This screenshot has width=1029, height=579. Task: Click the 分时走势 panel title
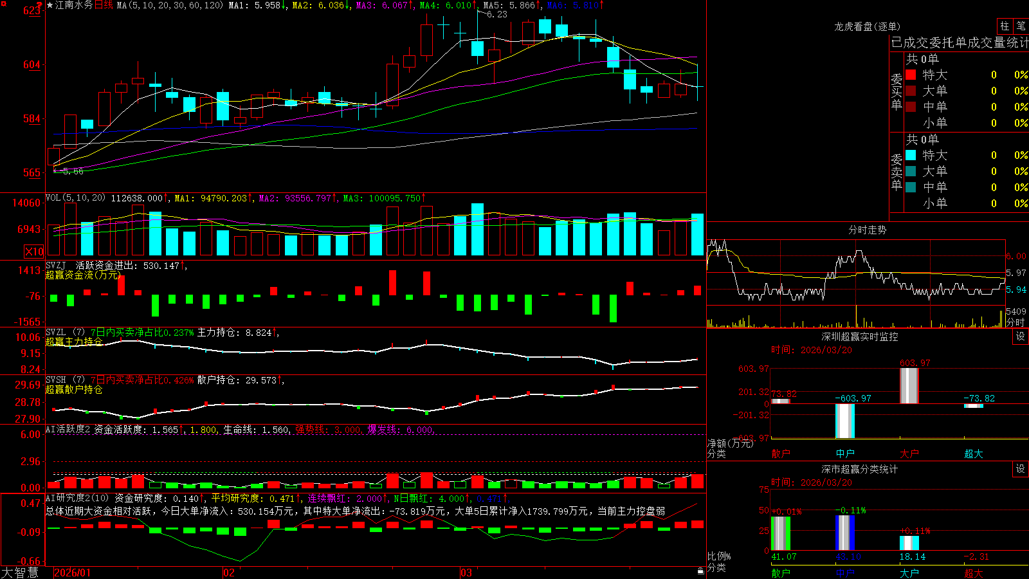[x=868, y=230]
